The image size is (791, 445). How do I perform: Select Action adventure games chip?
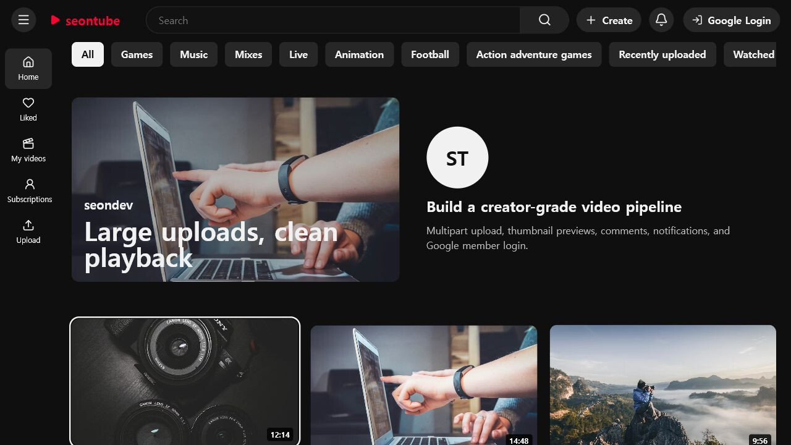534,54
